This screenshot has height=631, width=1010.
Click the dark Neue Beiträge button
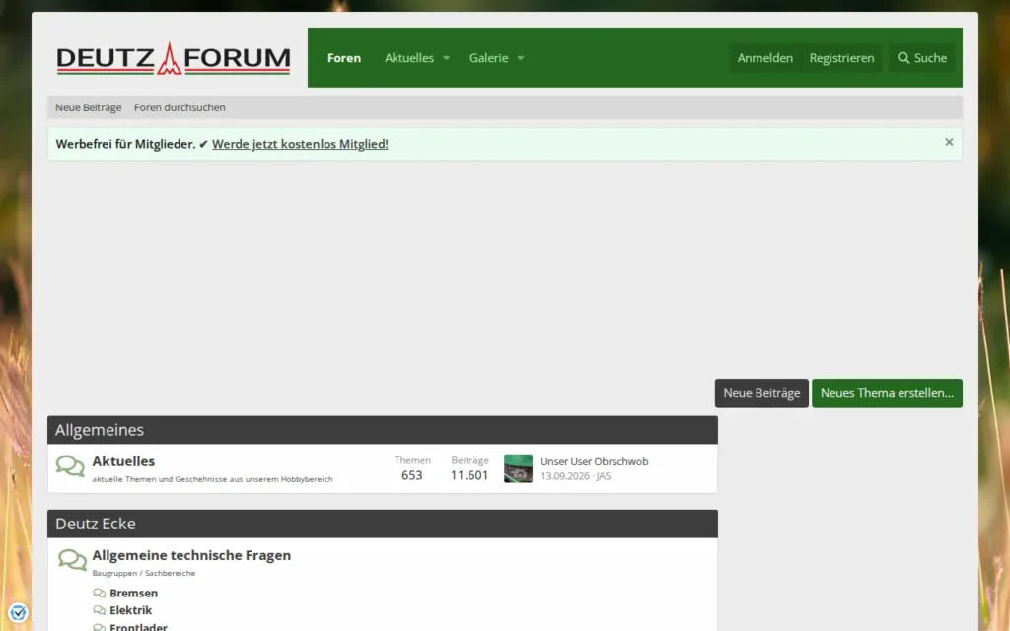coord(761,393)
